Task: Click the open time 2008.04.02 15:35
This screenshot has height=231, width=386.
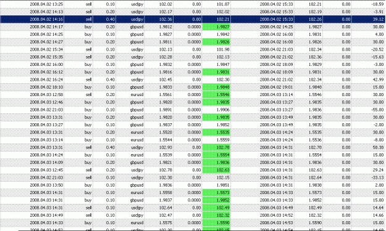Action: coord(46,57)
